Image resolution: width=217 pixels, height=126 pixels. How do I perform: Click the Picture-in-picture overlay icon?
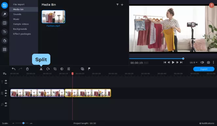click(x=82, y=69)
